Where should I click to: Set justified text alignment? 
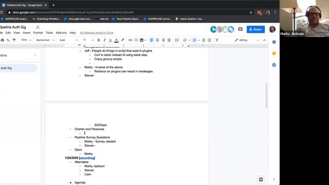pyautogui.click(x=169, y=40)
